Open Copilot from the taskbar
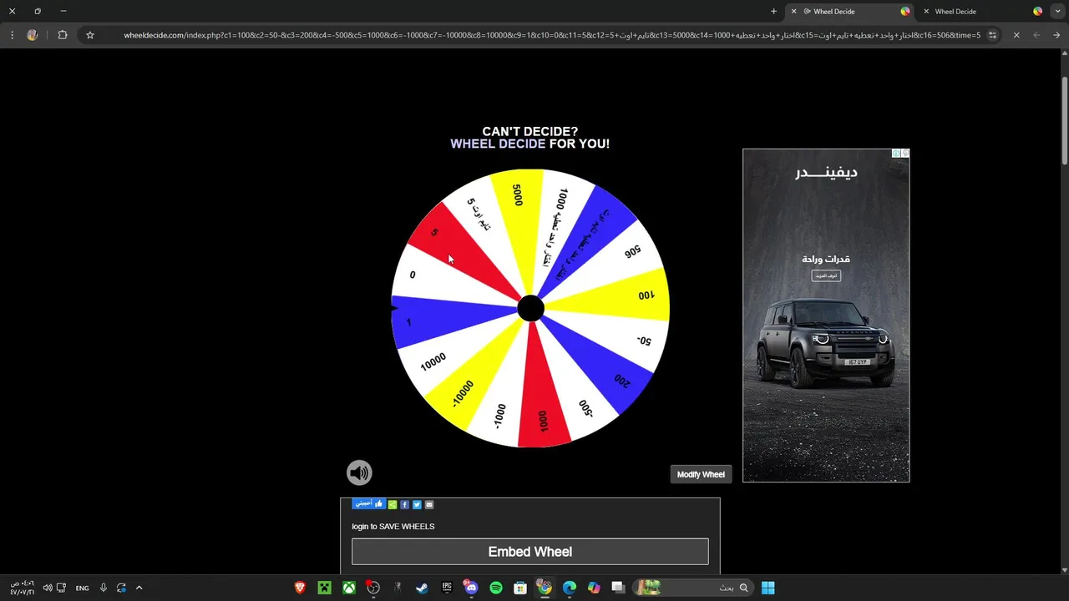This screenshot has width=1069, height=601. 594,588
